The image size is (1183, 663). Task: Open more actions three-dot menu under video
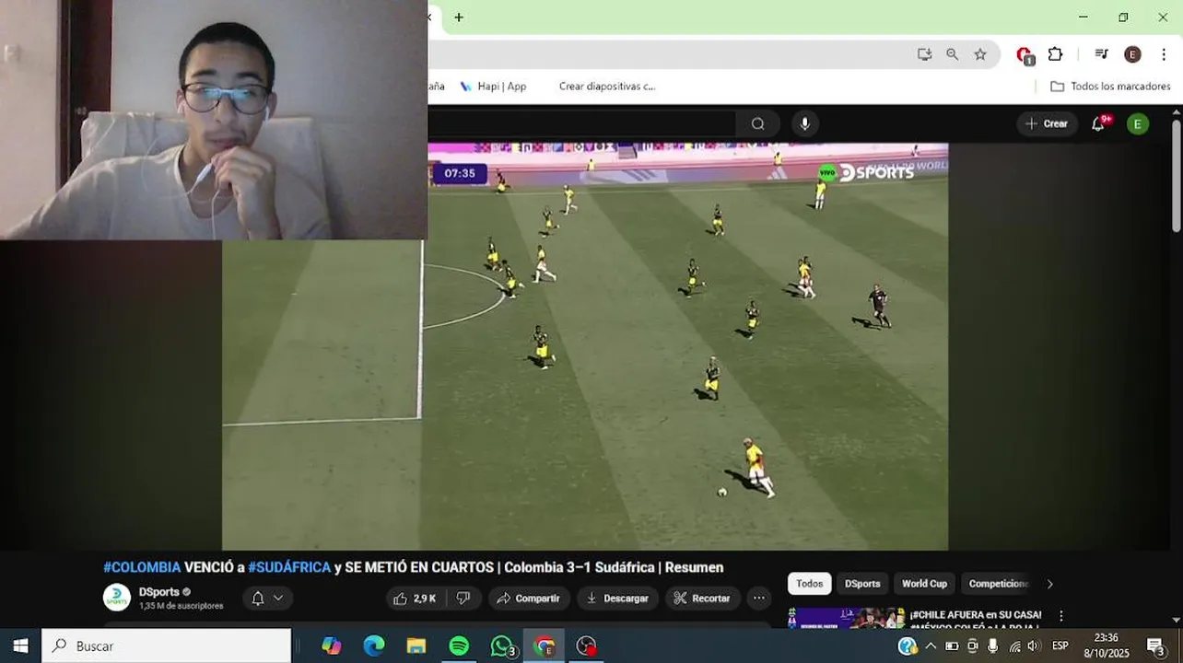(x=759, y=599)
